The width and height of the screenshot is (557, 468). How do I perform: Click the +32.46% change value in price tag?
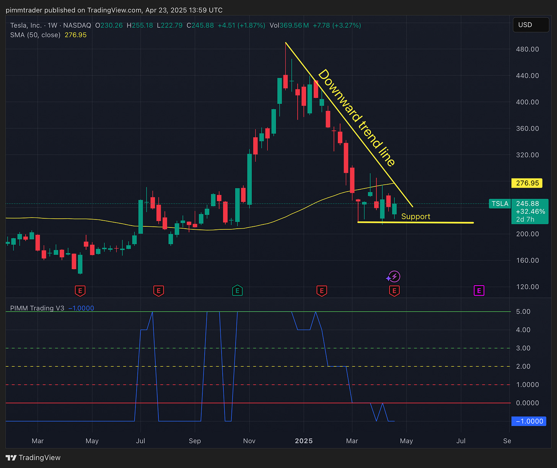pyautogui.click(x=531, y=211)
